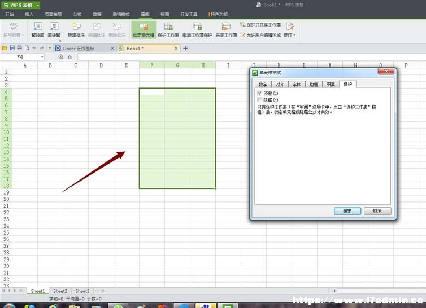
Task: Click the print icon in quick toolbar
Action: [20, 48]
